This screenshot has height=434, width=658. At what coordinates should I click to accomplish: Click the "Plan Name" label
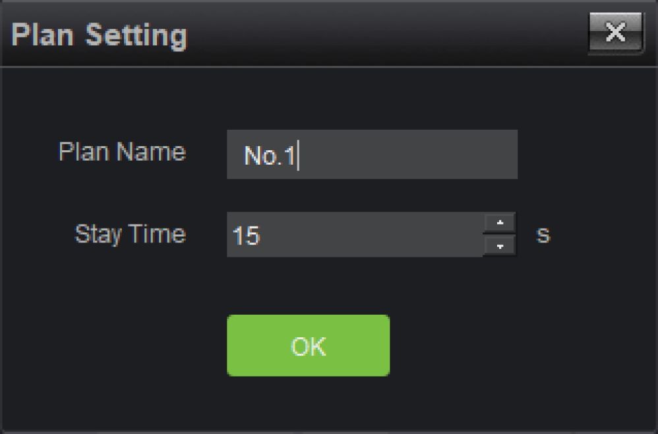pos(122,152)
